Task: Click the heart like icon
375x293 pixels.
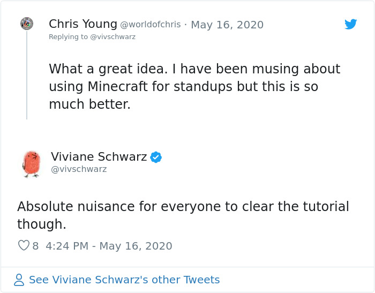Action: click(24, 246)
